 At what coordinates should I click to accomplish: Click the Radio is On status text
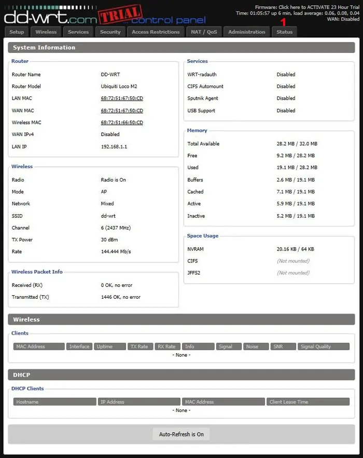point(114,180)
